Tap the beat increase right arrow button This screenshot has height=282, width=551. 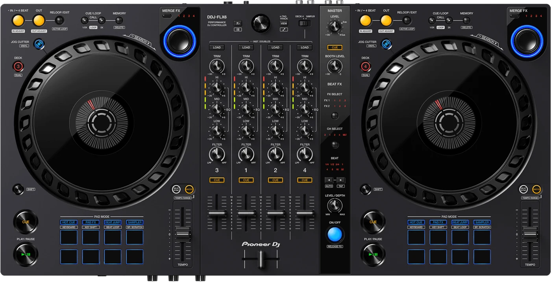340,180
